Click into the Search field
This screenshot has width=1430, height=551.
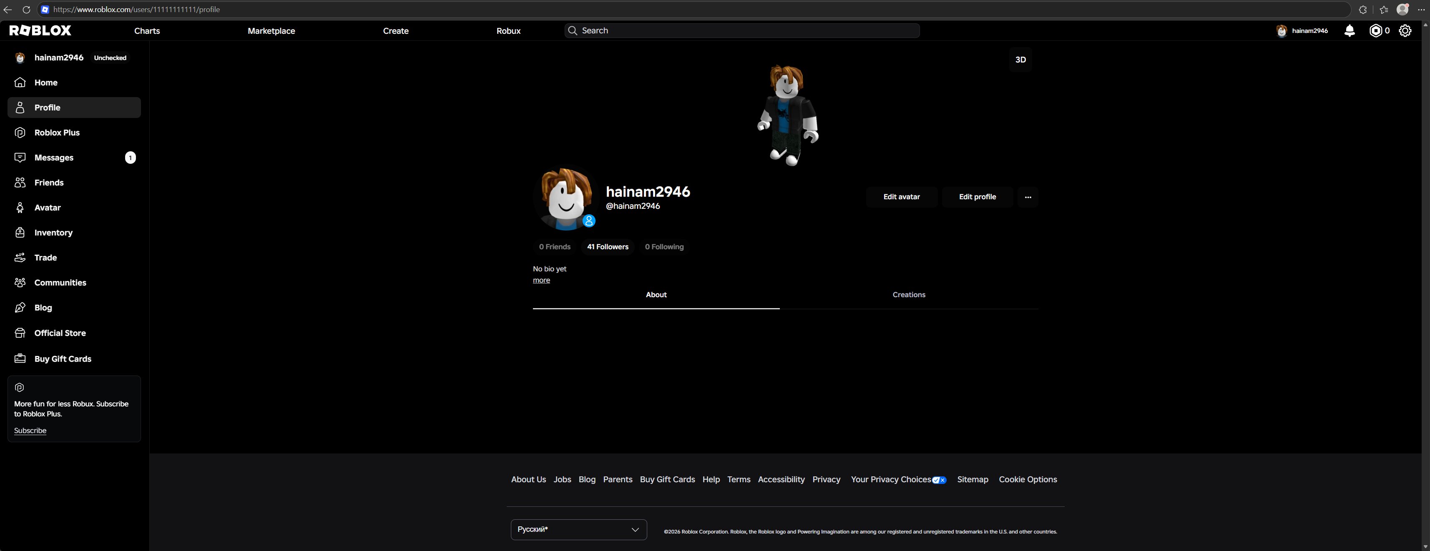[741, 30]
